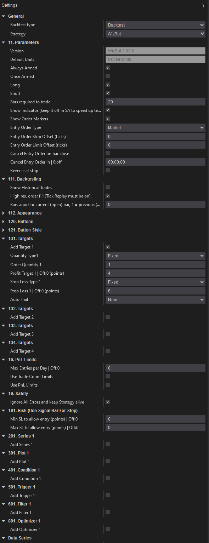Expand the 120. Buttons section
The height and width of the screenshot is (543, 209).
tap(4, 222)
